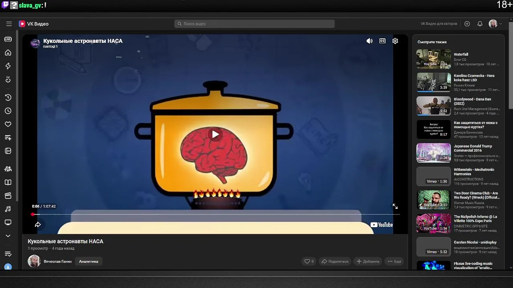
Task: Toggle subtitles CC button in player
Action: click(x=382, y=41)
